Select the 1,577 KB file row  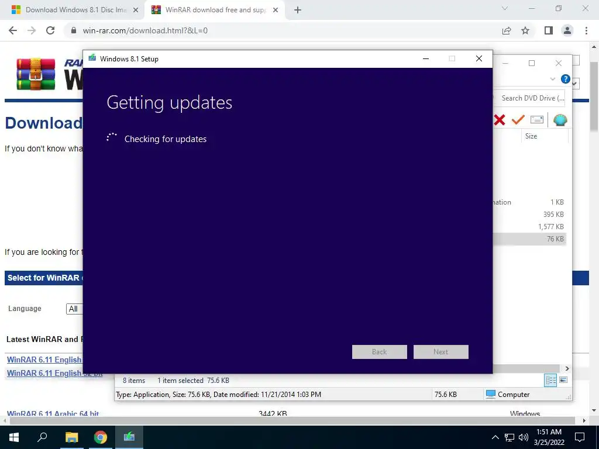pyautogui.click(x=529, y=226)
